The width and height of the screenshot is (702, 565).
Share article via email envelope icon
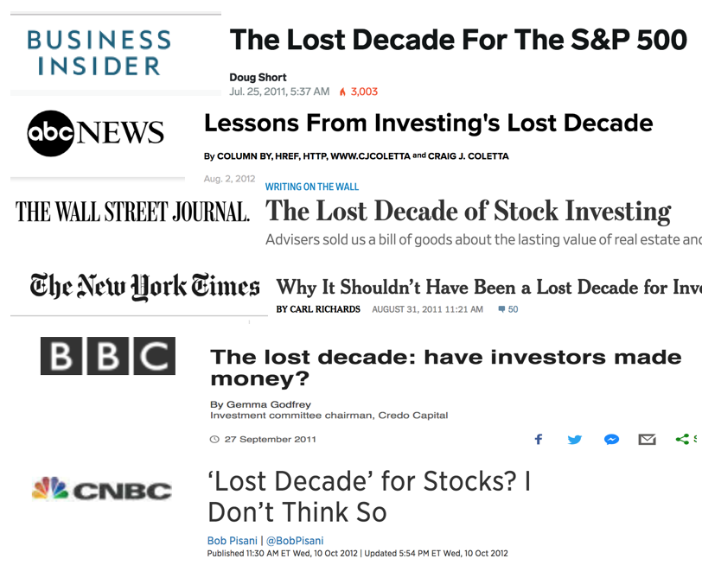[x=647, y=439]
